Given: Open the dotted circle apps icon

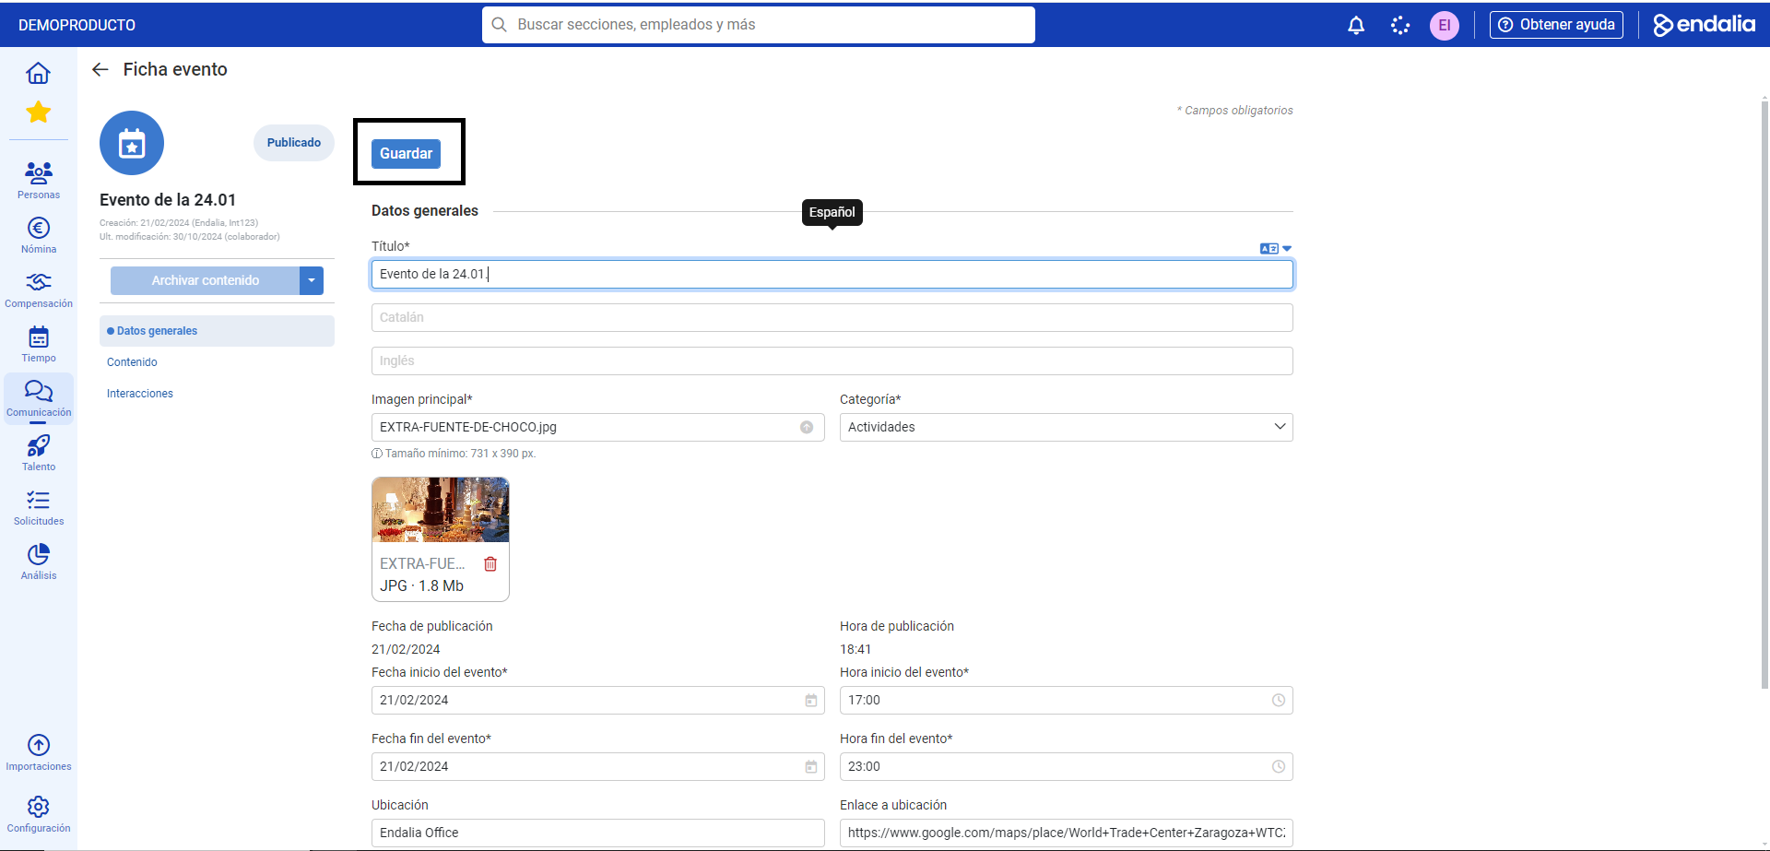Looking at the screenshot, I should click(1400, 25).
